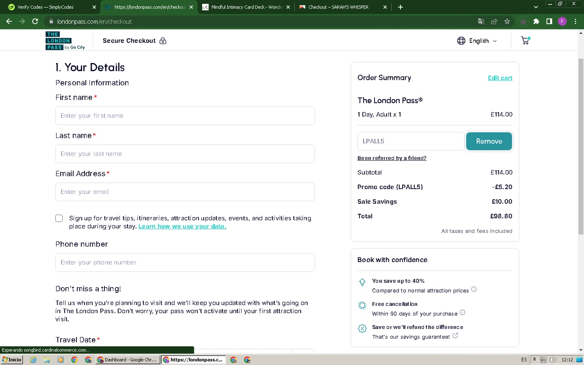
Task: Click the Inicio start button
Action: click(x=12, y=360)
